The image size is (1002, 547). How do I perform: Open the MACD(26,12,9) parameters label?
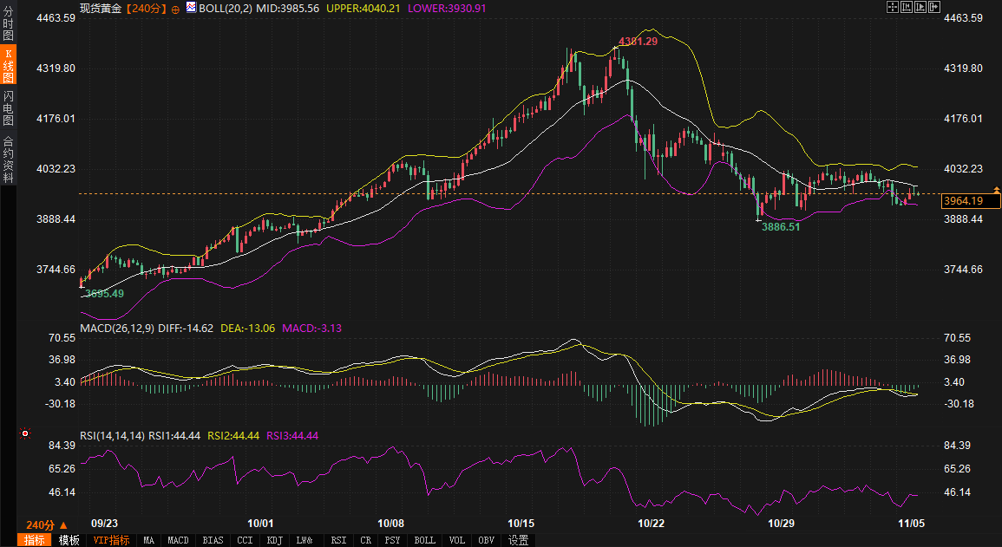119,329
